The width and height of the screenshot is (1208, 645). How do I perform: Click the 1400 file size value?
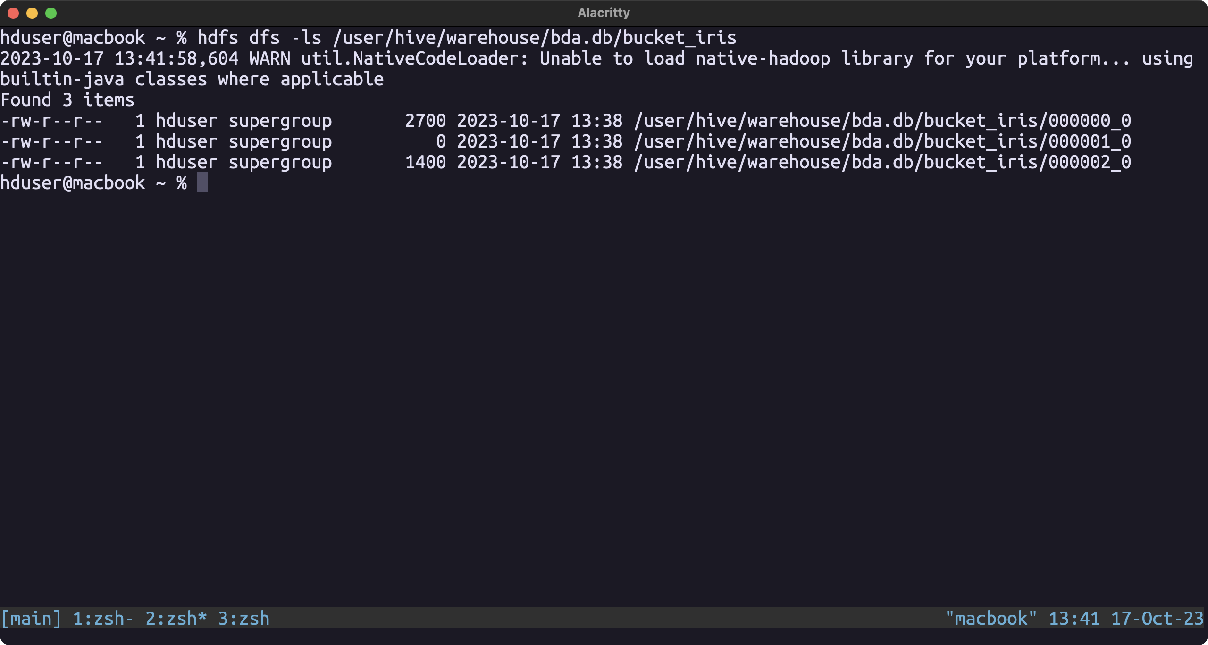425,163
